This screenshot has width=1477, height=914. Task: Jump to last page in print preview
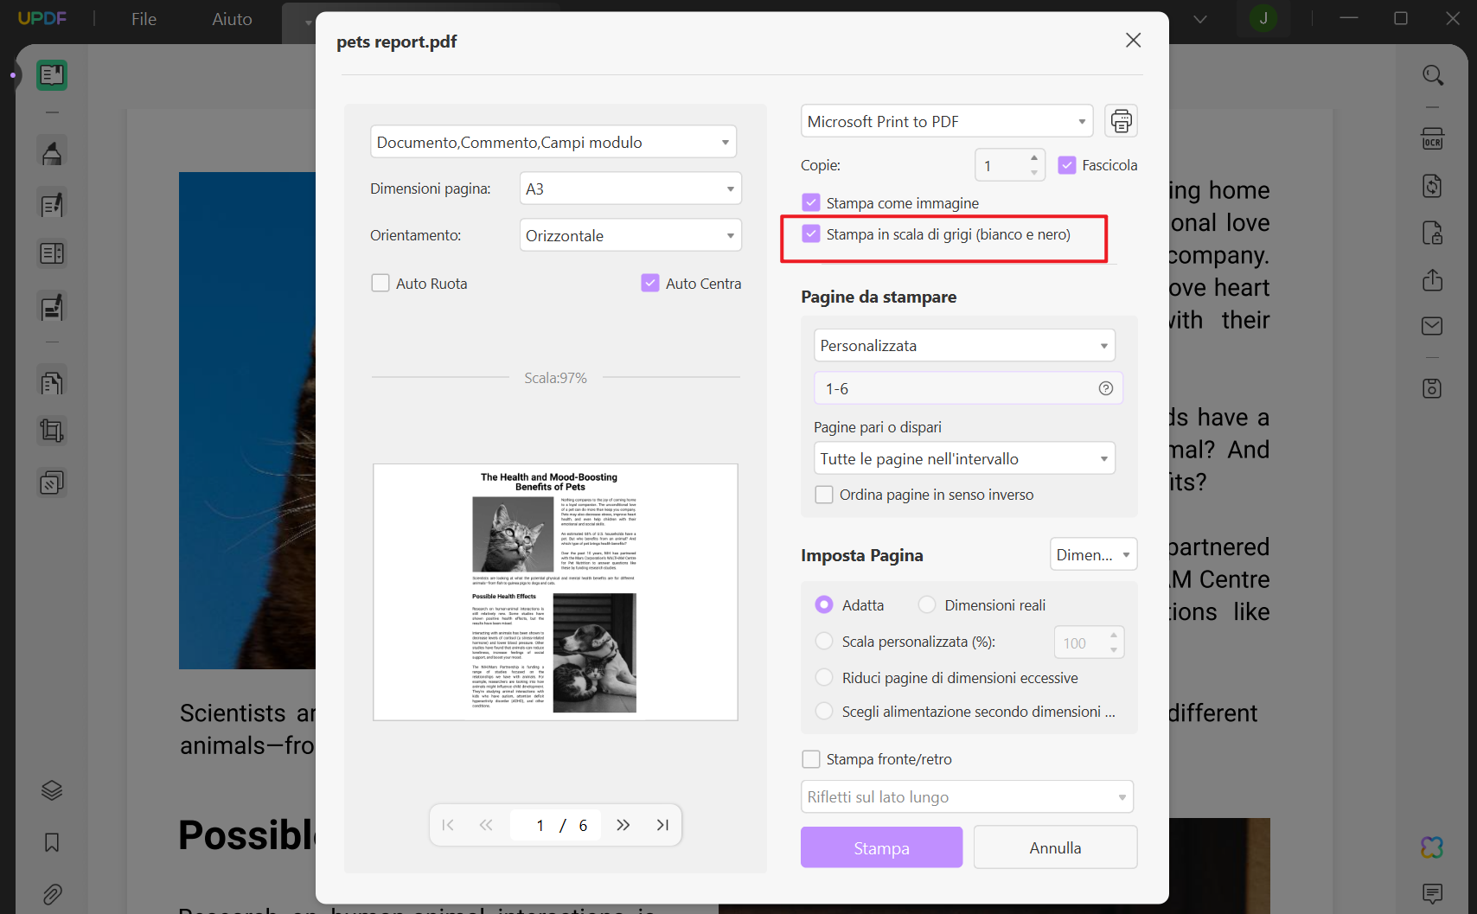[662, 825]
